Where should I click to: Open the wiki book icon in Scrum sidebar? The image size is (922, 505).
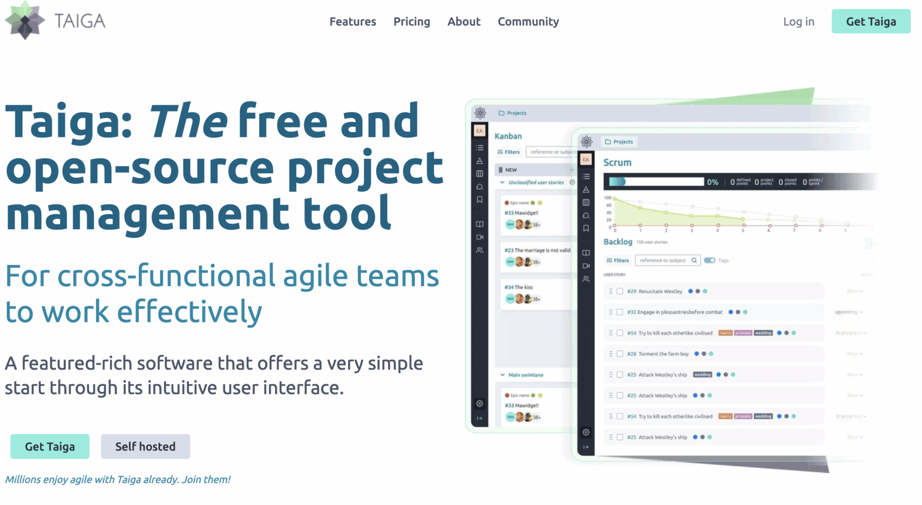(x=586, y=253)
